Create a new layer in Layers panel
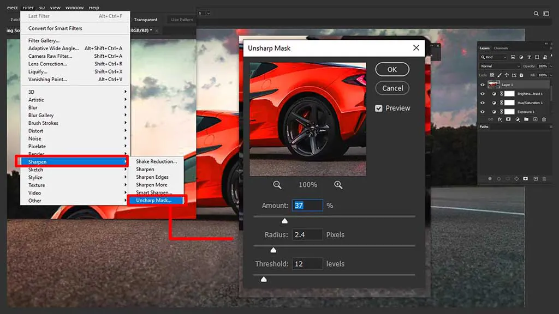 (535, 119)
